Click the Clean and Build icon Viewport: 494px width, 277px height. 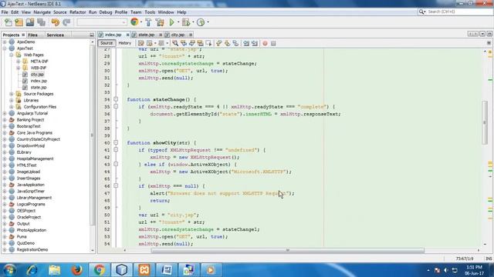click(160, 22)
